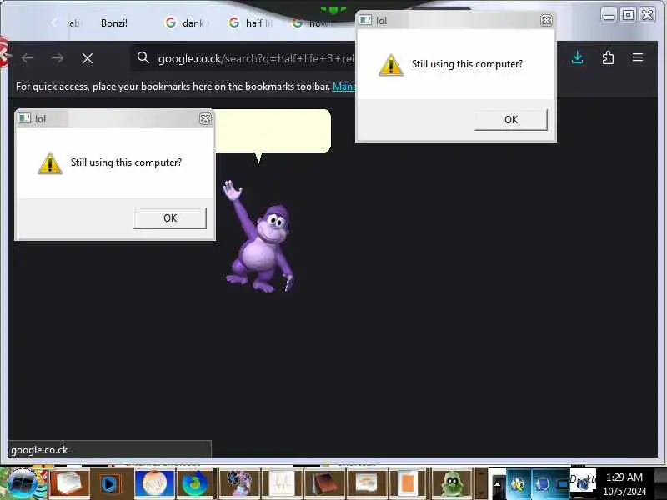Screen dimensions: 667x500
Task: Open the waveform graph taskbar icon
Action: (281, 484)
